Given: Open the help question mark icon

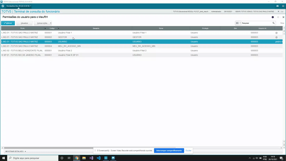Looking at the screenshot, I should (283, 6).
